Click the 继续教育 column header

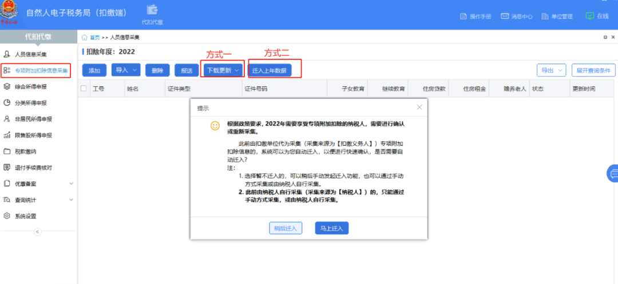pyautogui.click(x=388, y=89)
